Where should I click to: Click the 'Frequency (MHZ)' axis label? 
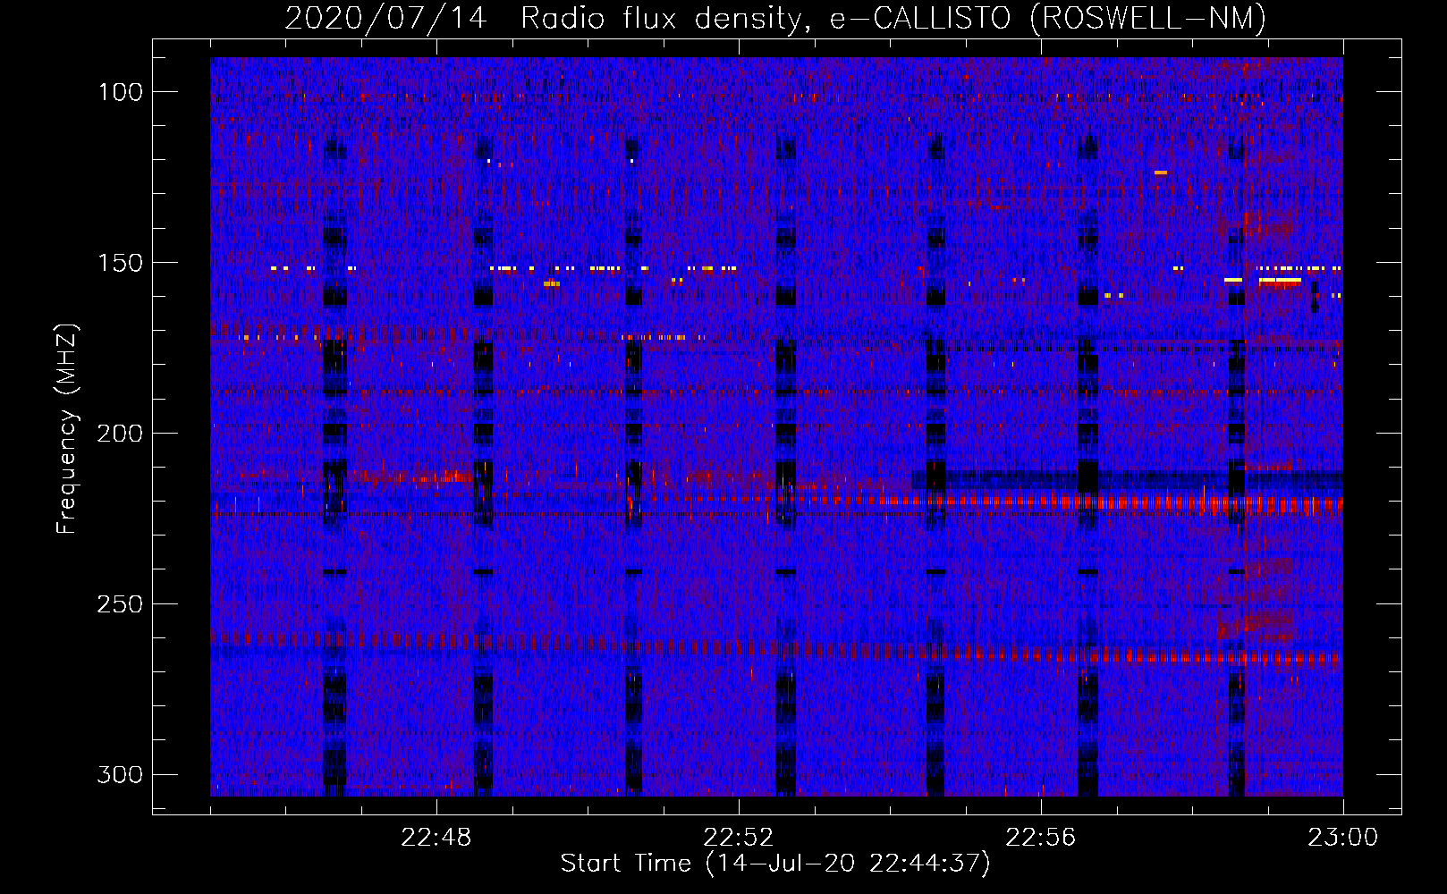point(67,428)
